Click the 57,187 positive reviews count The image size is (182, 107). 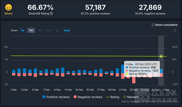click(x=96, y=7)
